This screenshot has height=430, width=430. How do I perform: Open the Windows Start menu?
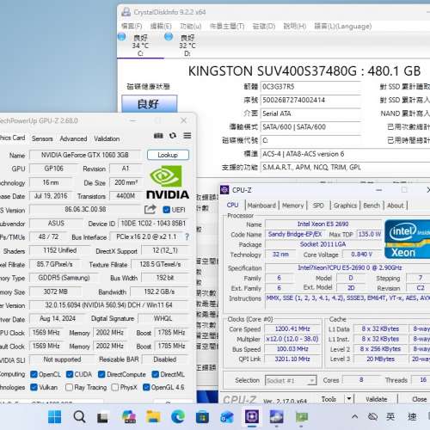54,417
